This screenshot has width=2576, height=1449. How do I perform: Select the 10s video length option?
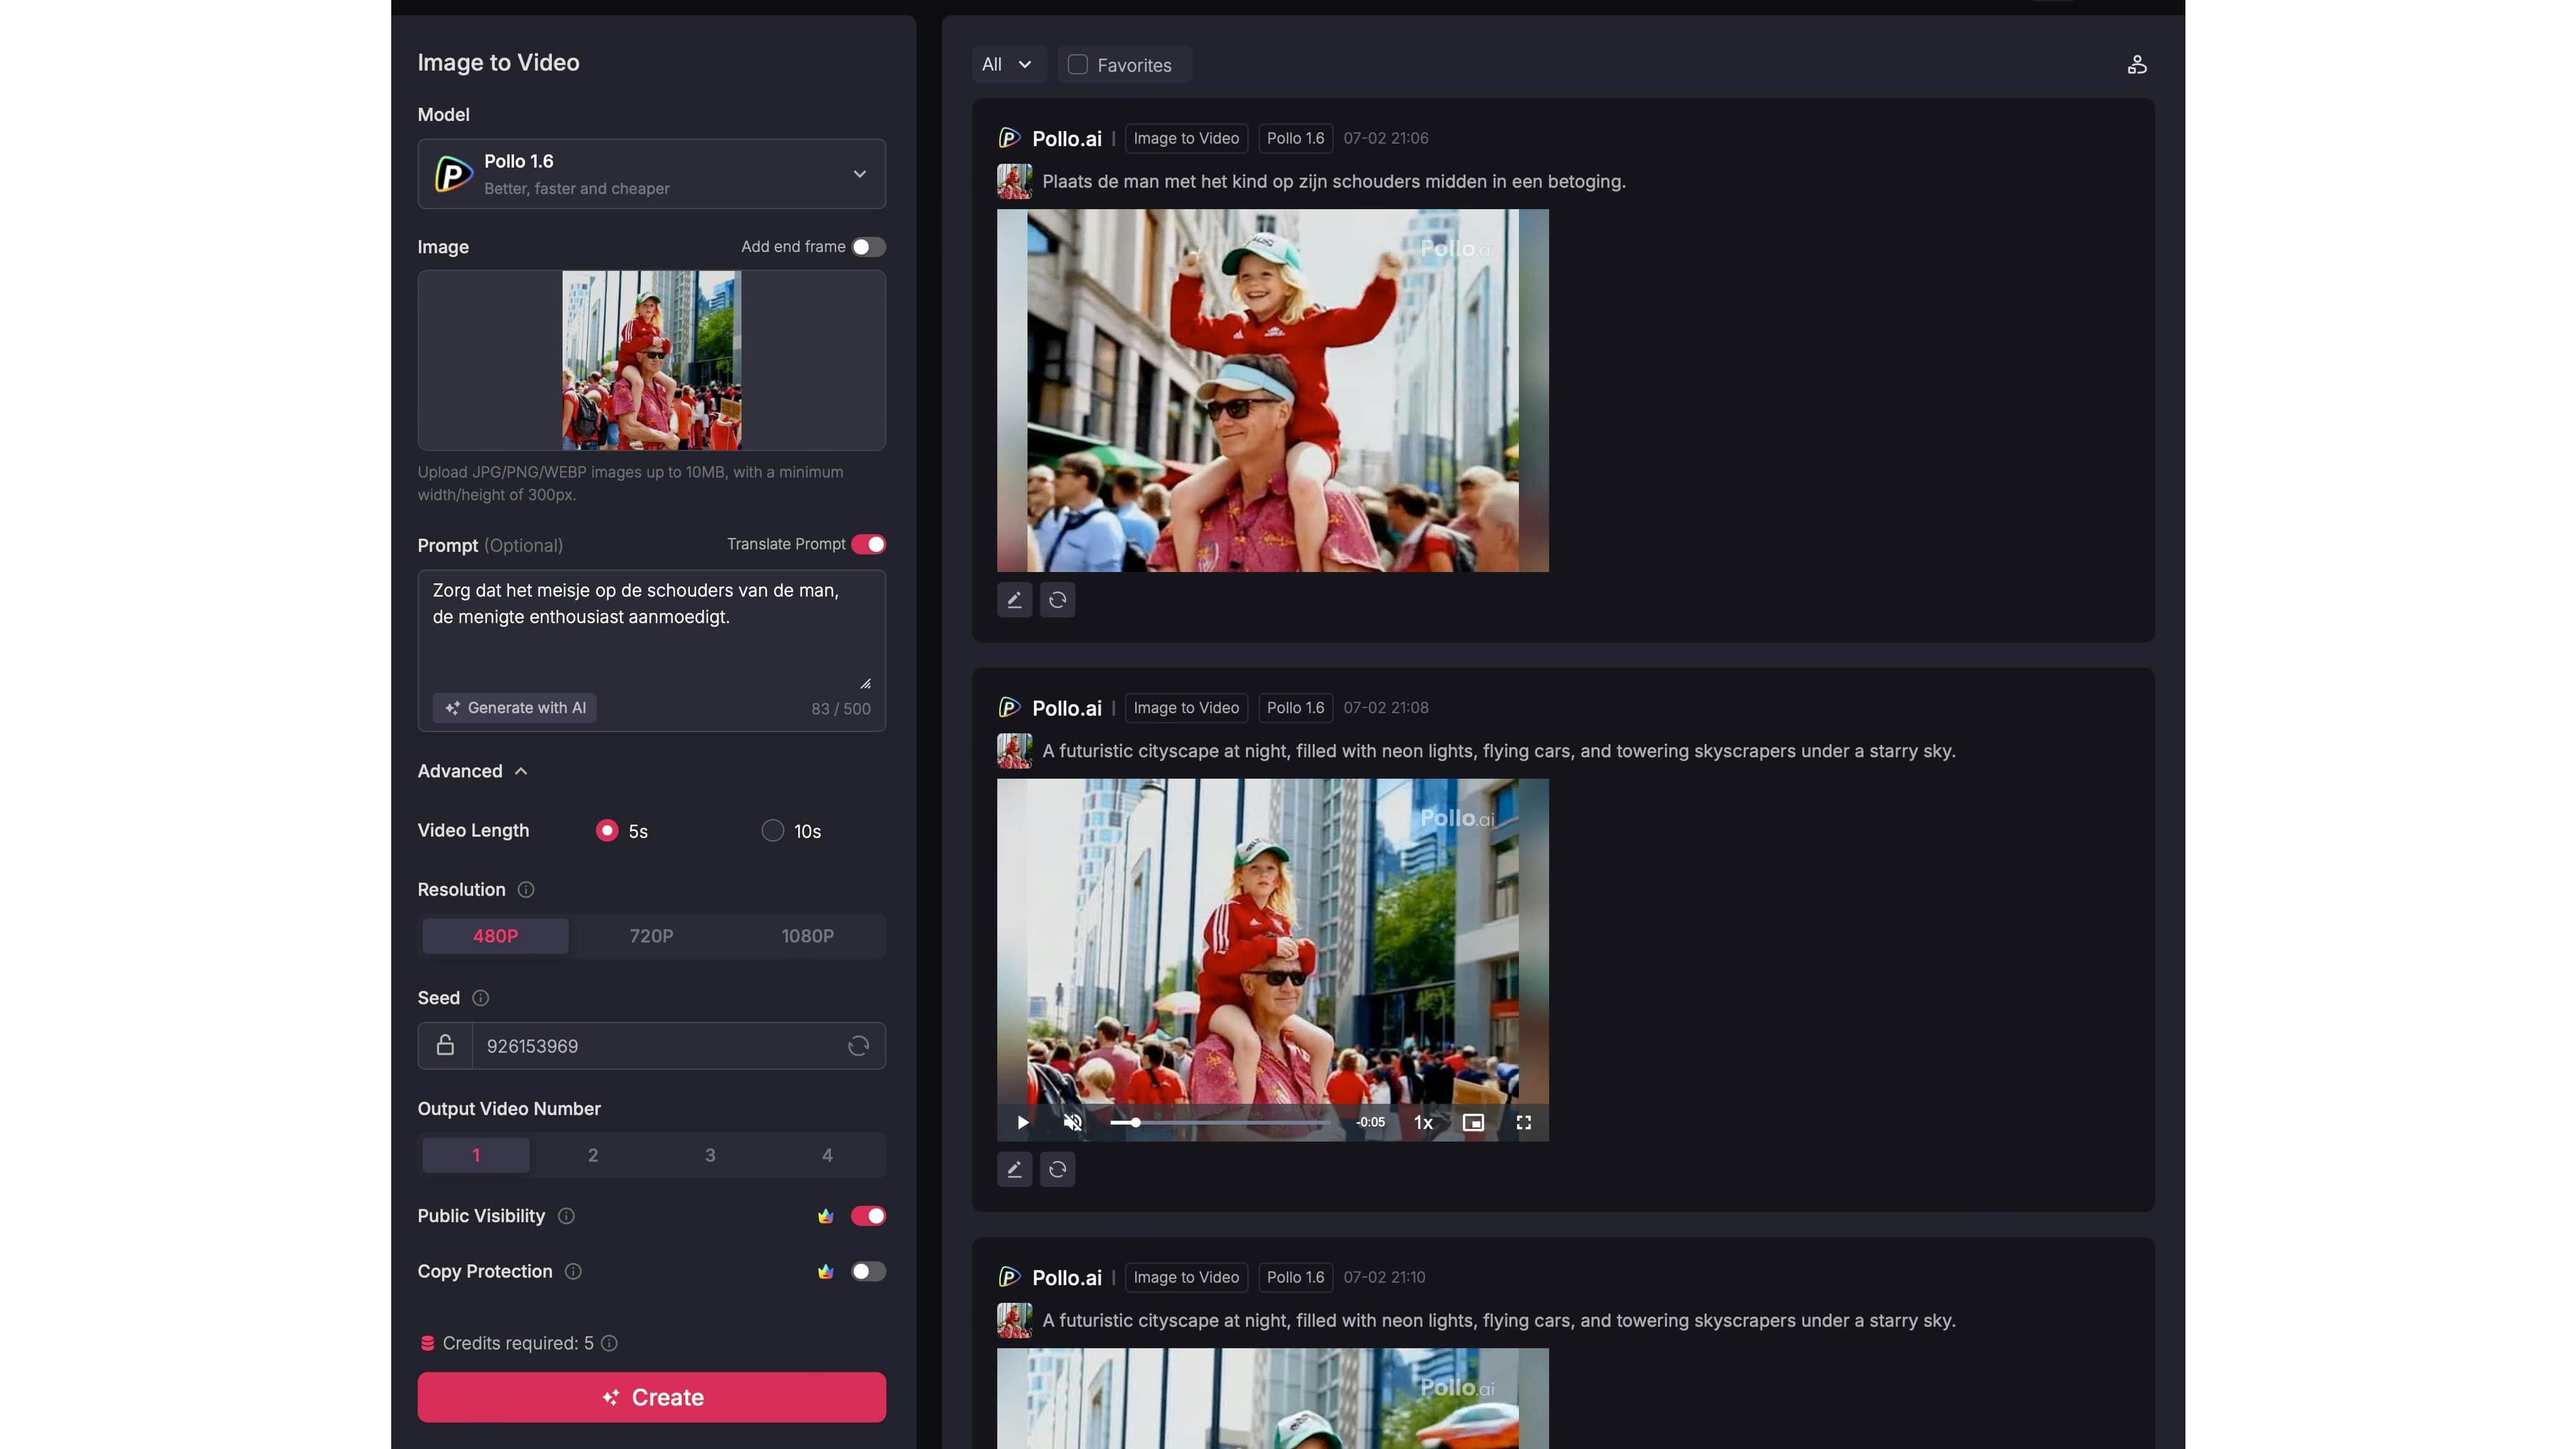[772, 831]
